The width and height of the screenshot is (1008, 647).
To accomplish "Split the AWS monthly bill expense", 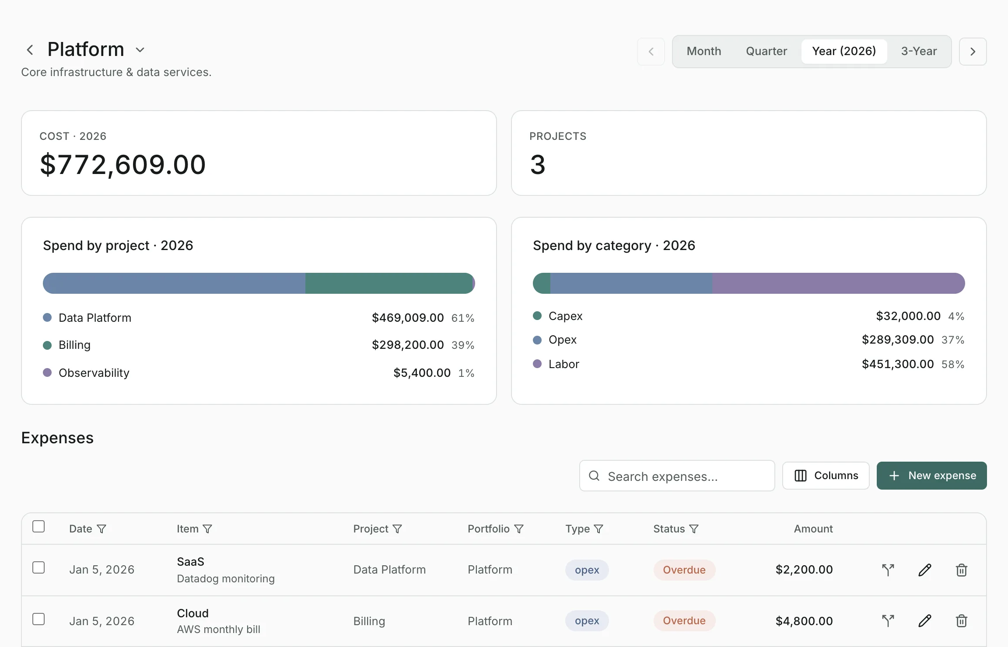I will [x=888, y=621].
